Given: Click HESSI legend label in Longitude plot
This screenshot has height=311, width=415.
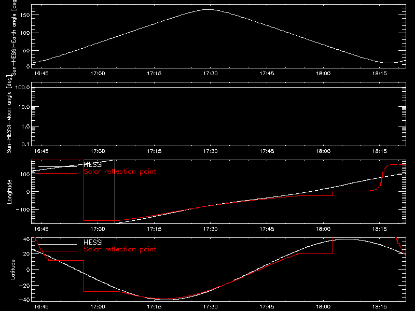Looking at the screenshot, I should coord(93,164).
